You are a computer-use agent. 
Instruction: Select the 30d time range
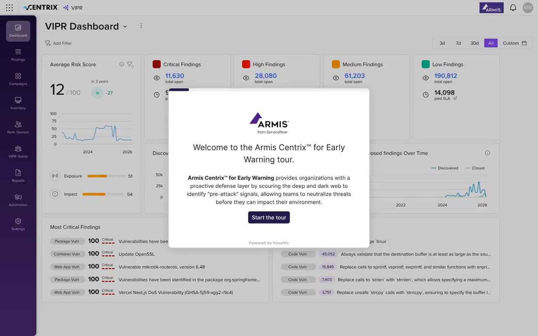(x=475, y=43)
